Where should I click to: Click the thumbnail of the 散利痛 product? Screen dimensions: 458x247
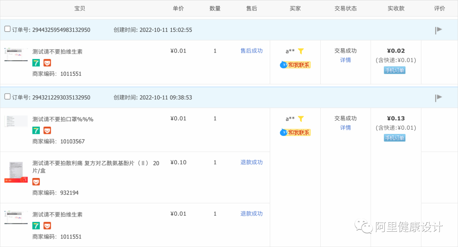pos(16,172)
